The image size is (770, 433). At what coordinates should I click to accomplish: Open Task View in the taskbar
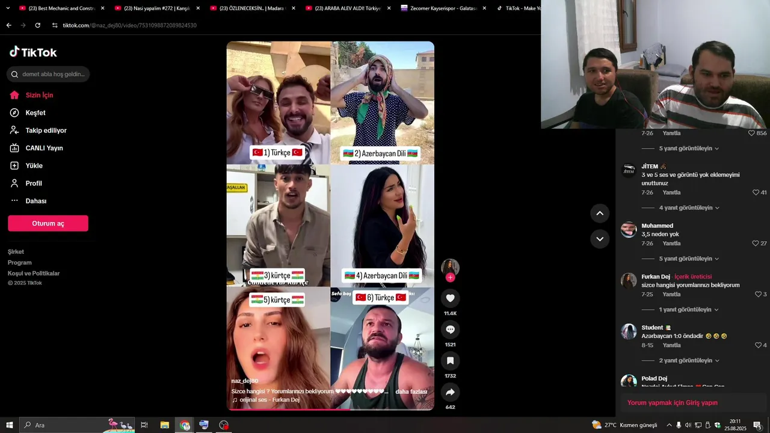pos(144,425)
